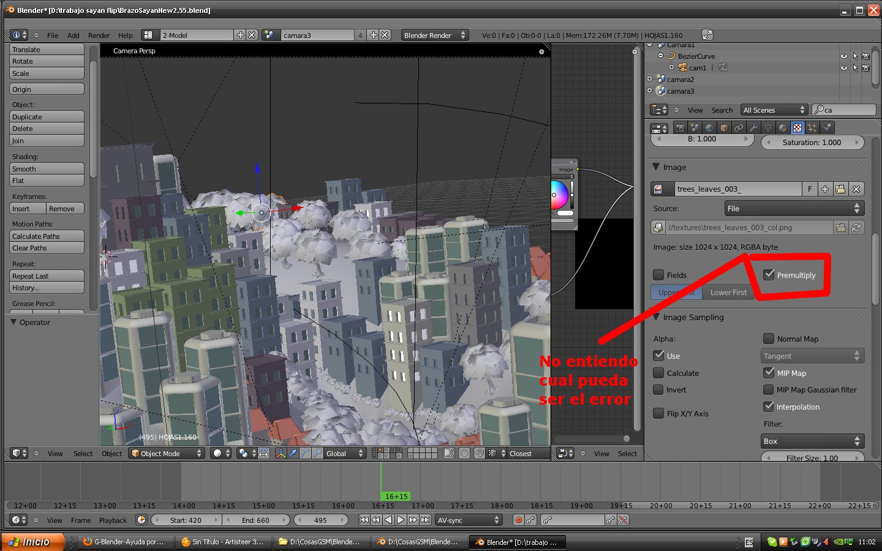This screenshot has width=882, height=551.
Task: Click the Calculate Paths button
Action: pos(47,236)
